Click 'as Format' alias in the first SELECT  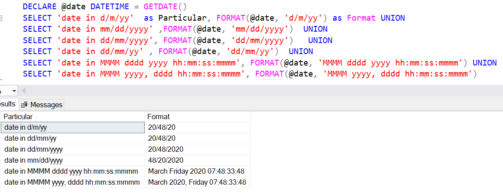coord(354,18)
